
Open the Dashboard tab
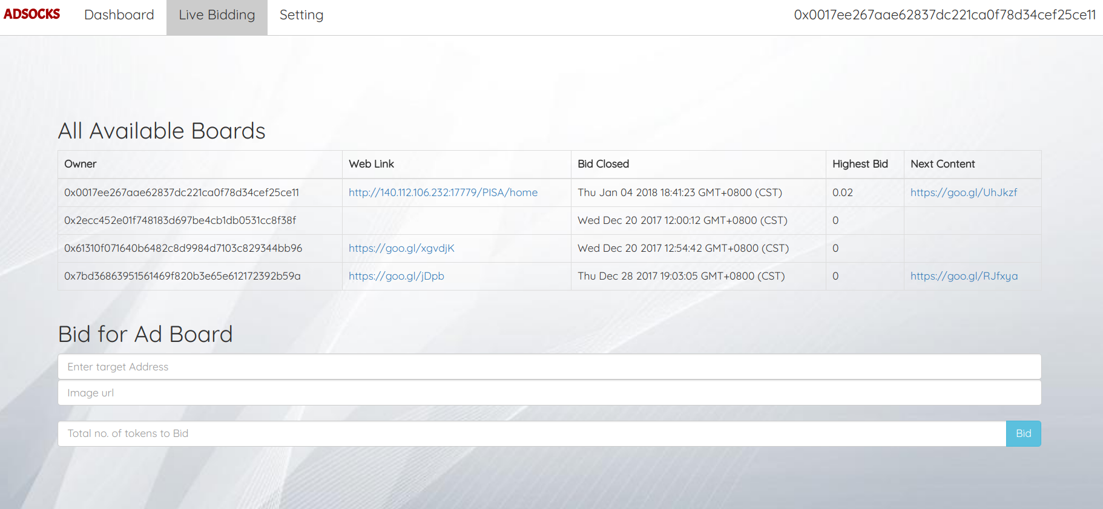click(x=119, y=15)
